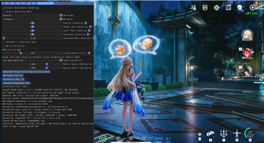Viewport: 264px width, 143px height.
Task: Click the green glowing circular icon at bottom
Action: 103,138
